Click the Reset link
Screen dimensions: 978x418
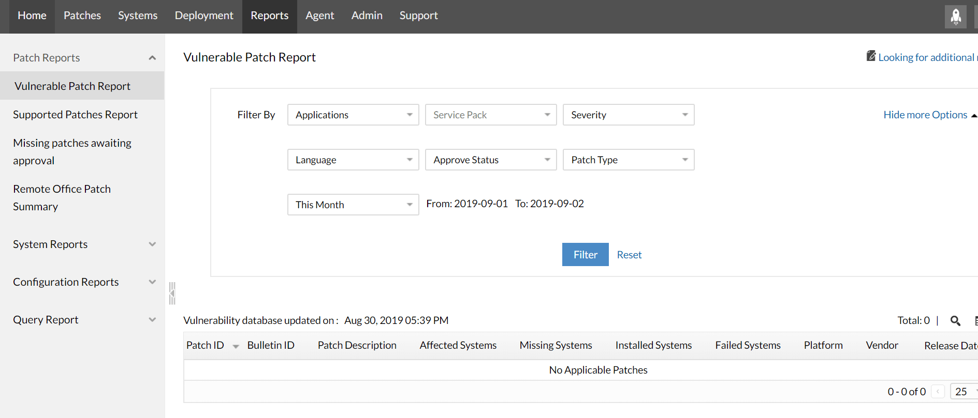pos(629,255)
